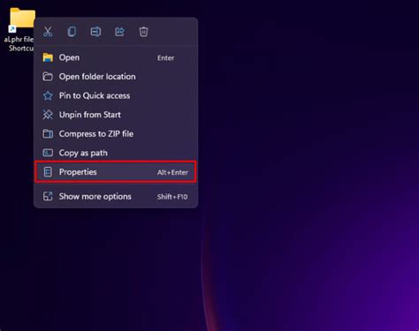This screenshot has width=419, height=331.
Task: Click the Delete trash icon
Action: point(143,32)
